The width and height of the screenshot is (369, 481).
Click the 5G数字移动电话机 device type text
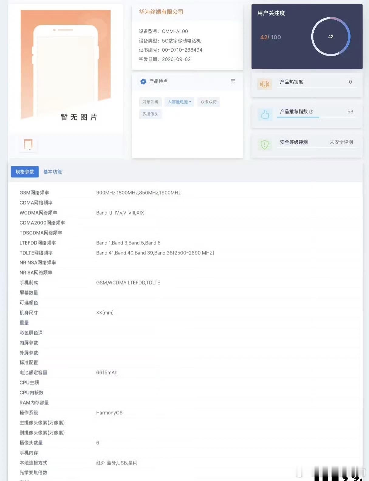181,41
